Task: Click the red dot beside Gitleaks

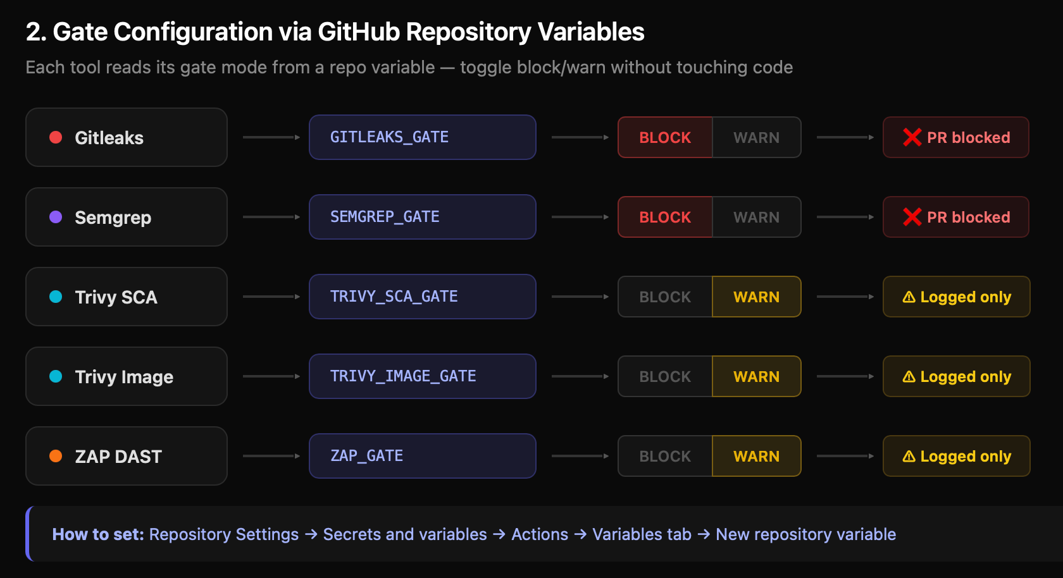Action: [x=56, y=137]
